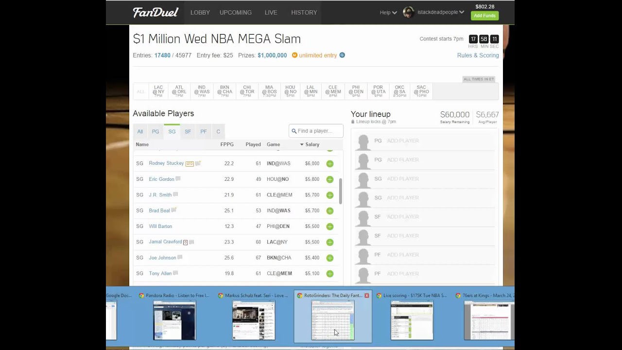622x350 pixels.
Task: Open the Help dropdown menu
Action: pyautogui.click(x=388, y=13)
